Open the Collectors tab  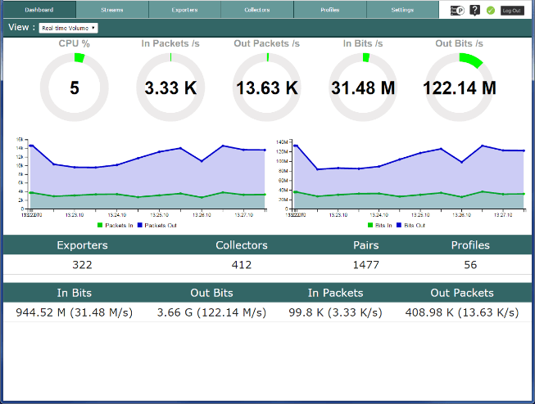(x=257, y=10)
